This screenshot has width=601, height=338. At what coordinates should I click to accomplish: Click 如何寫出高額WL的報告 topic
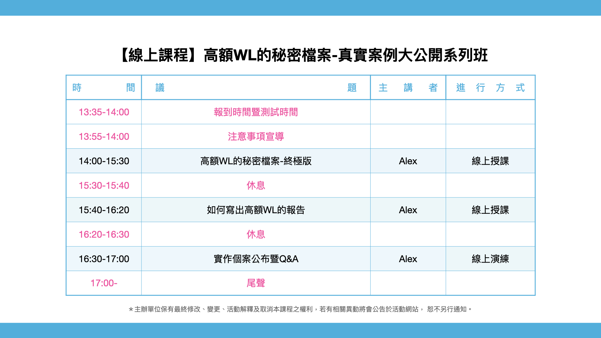click(256, 210)
